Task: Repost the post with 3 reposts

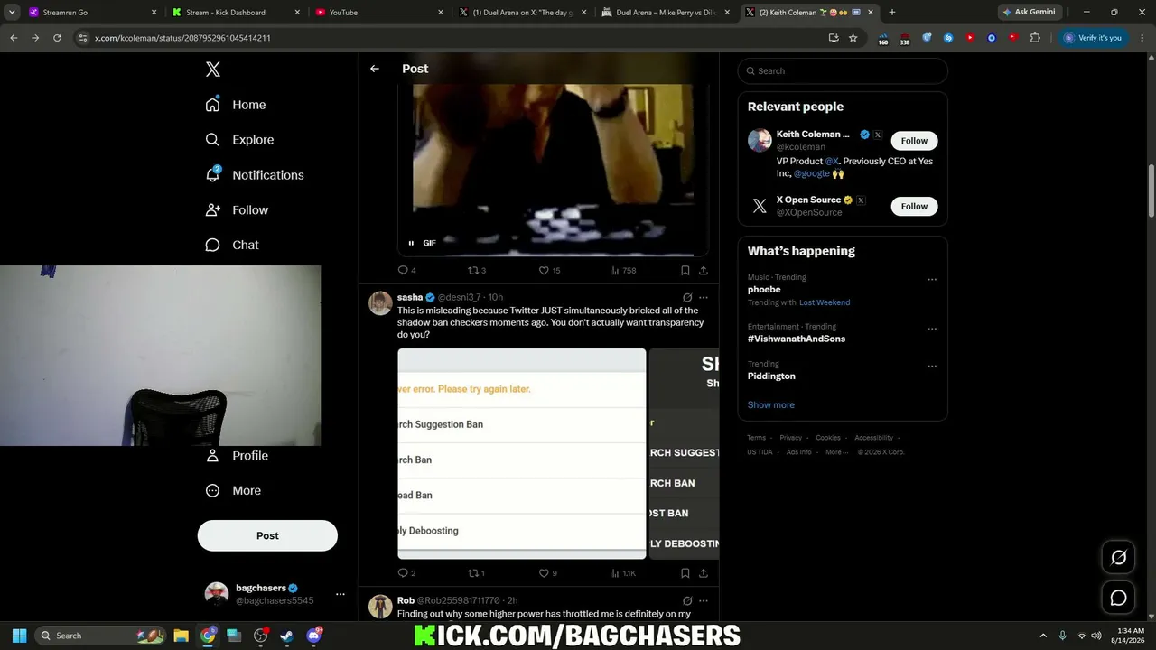Action: pos(476,270)
